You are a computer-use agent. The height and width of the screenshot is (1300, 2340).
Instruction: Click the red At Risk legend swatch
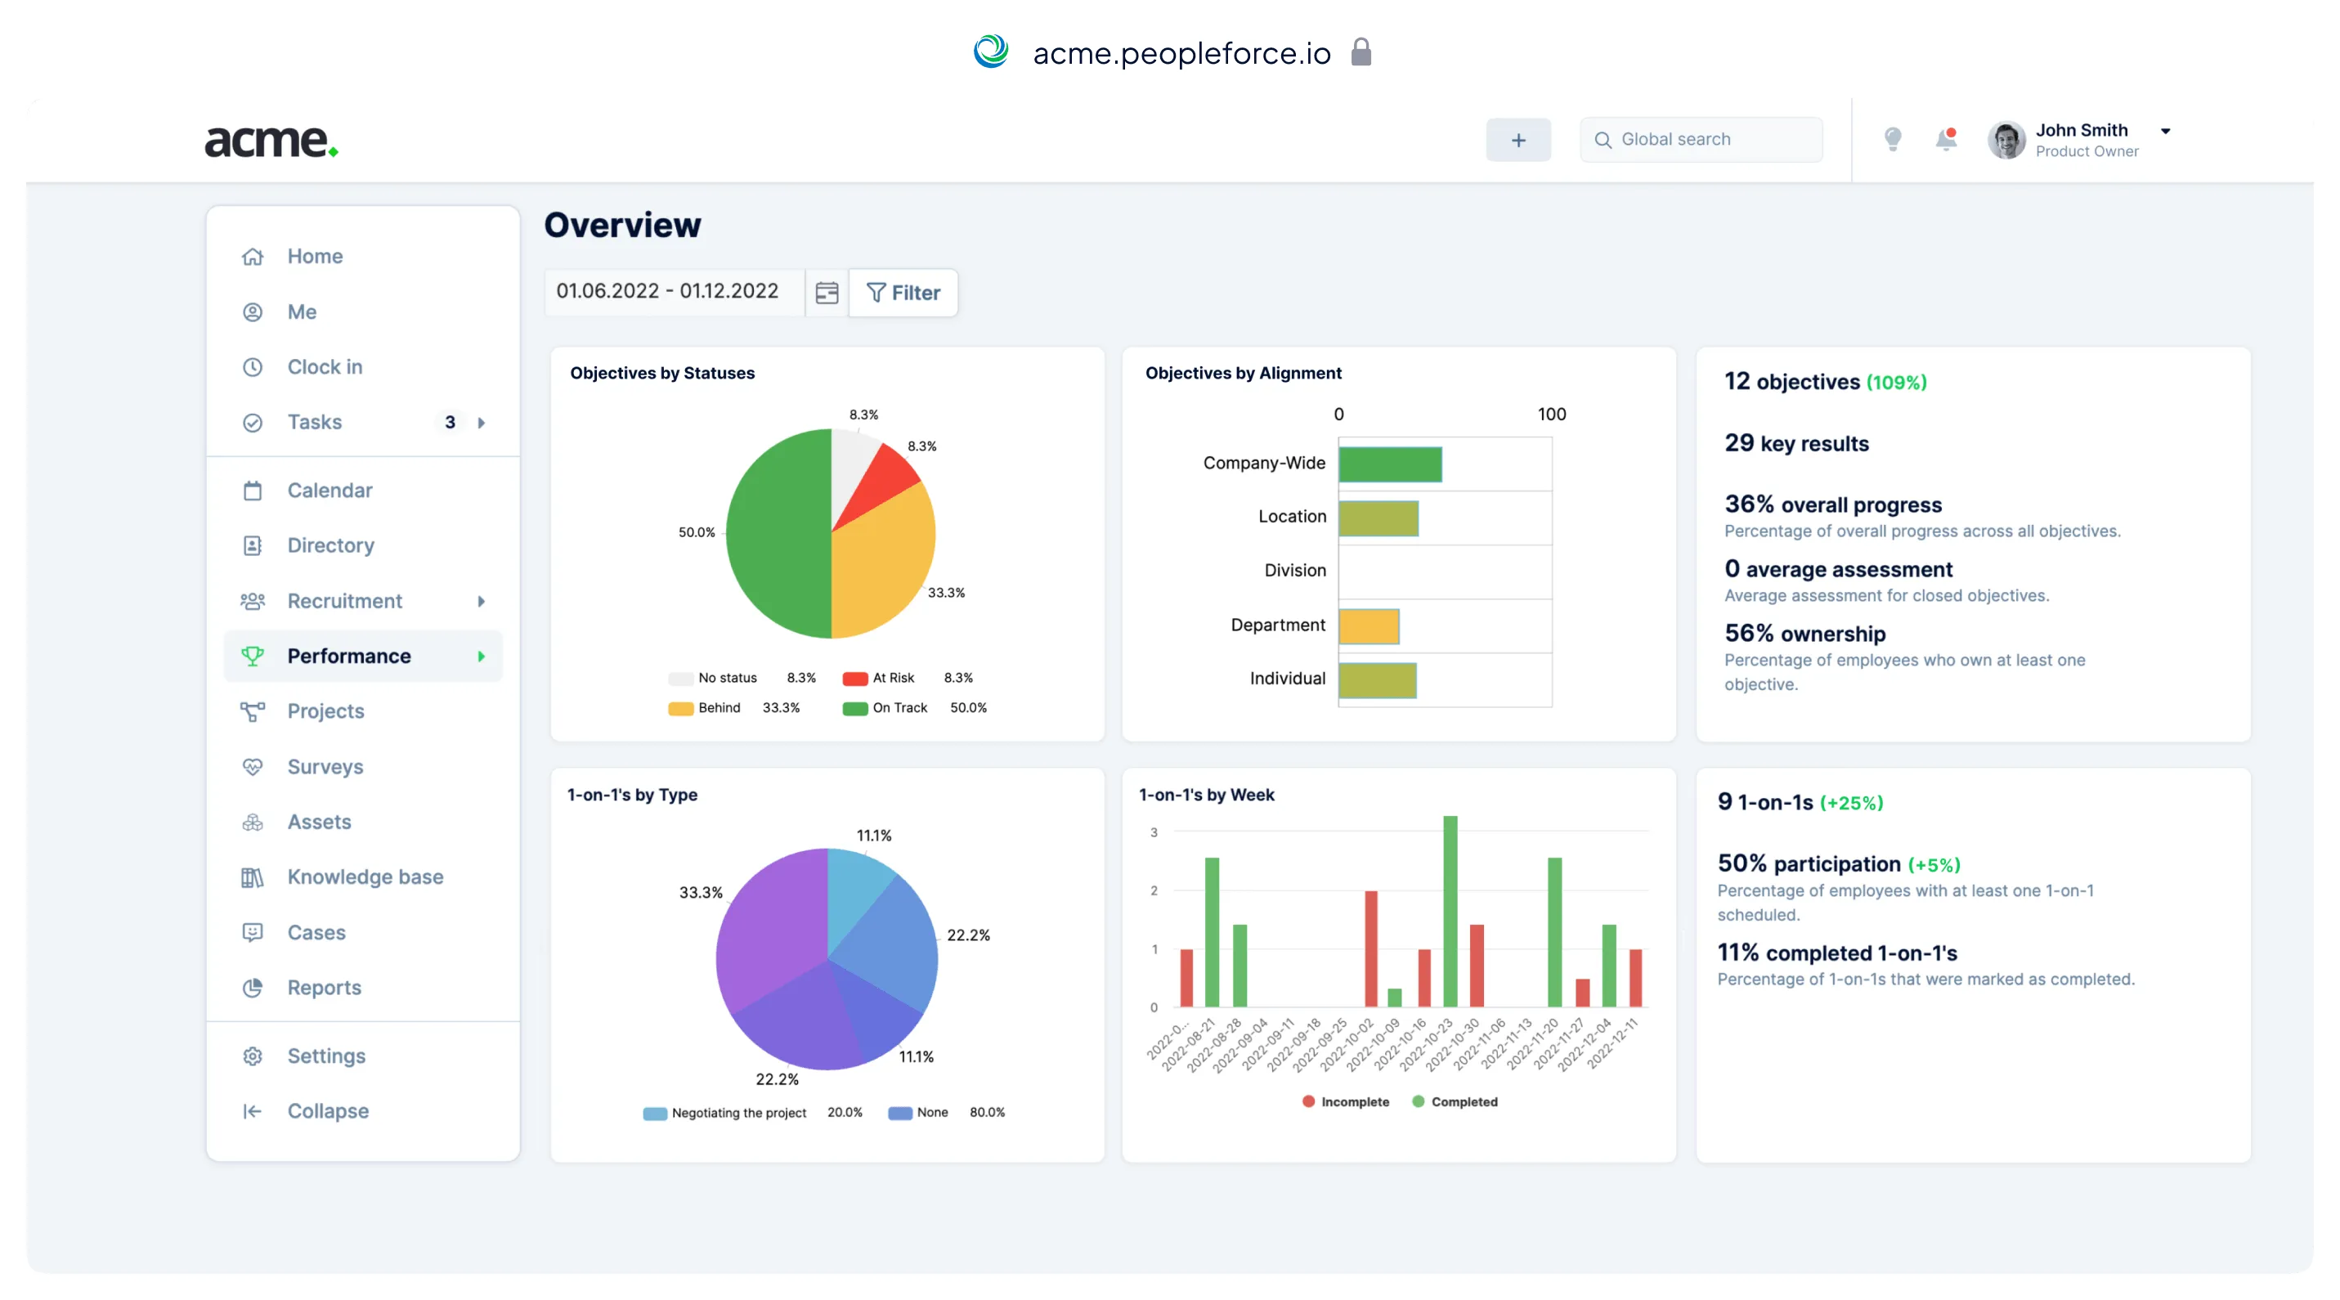point(854,679)
